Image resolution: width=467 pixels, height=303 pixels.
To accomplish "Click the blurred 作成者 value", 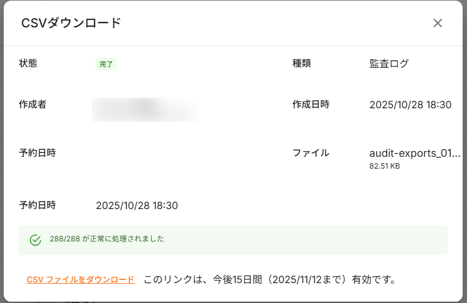I will tap(146, 109).
